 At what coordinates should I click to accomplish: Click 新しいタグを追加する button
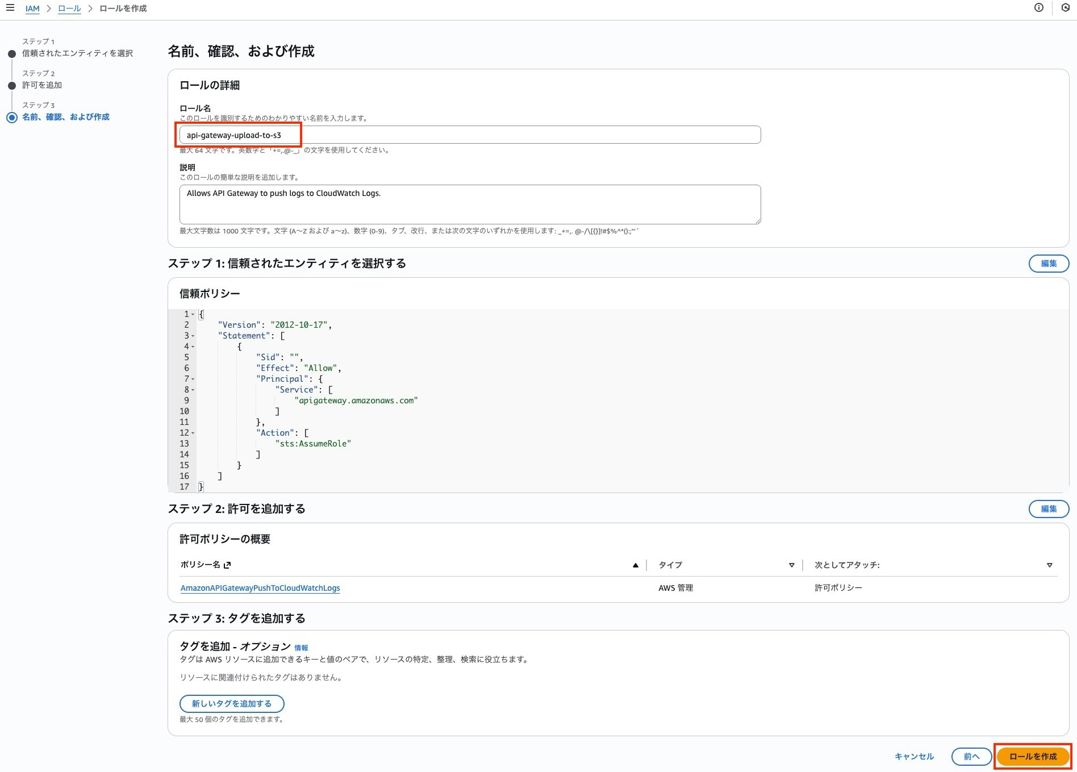(x=232, y=704)
